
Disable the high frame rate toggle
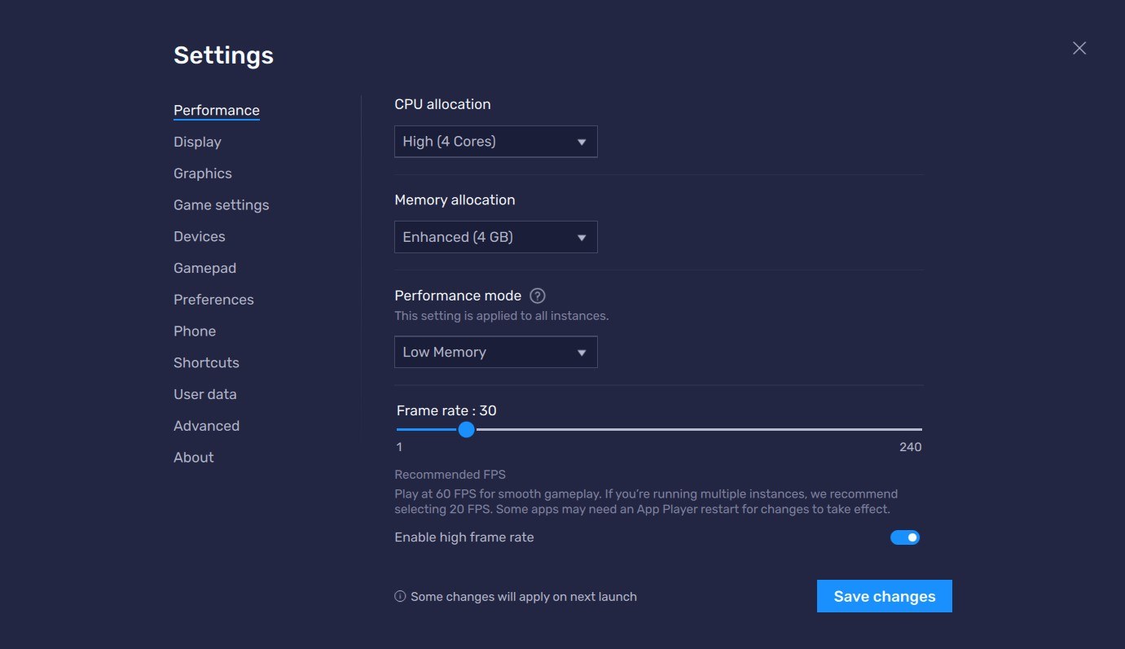coord(904,537)
